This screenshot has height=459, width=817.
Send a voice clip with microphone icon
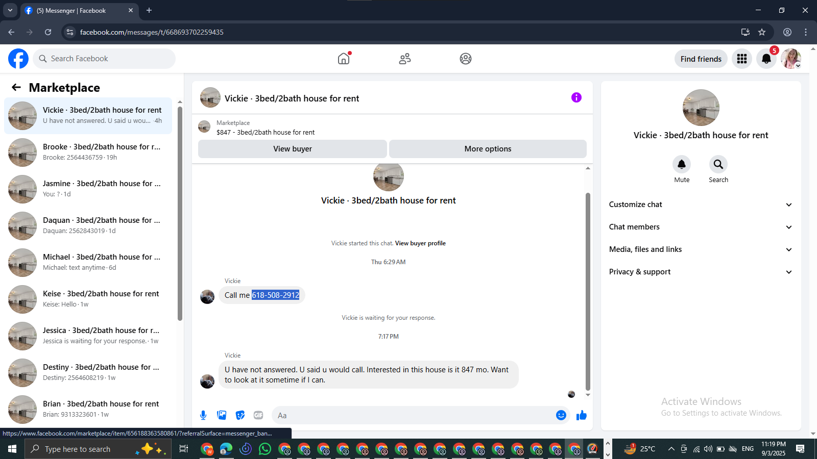tap(203, 415)
